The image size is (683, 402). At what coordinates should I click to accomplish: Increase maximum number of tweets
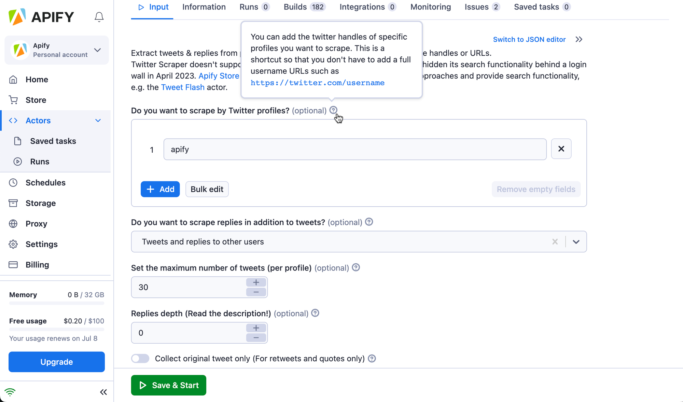(256, 282)
